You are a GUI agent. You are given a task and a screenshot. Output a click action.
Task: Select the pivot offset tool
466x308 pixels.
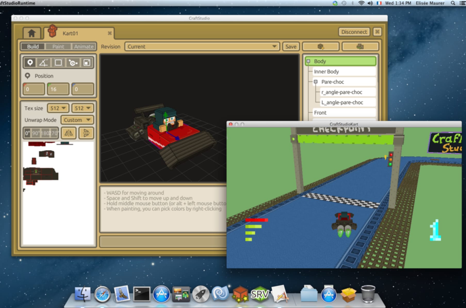[73, 63]
